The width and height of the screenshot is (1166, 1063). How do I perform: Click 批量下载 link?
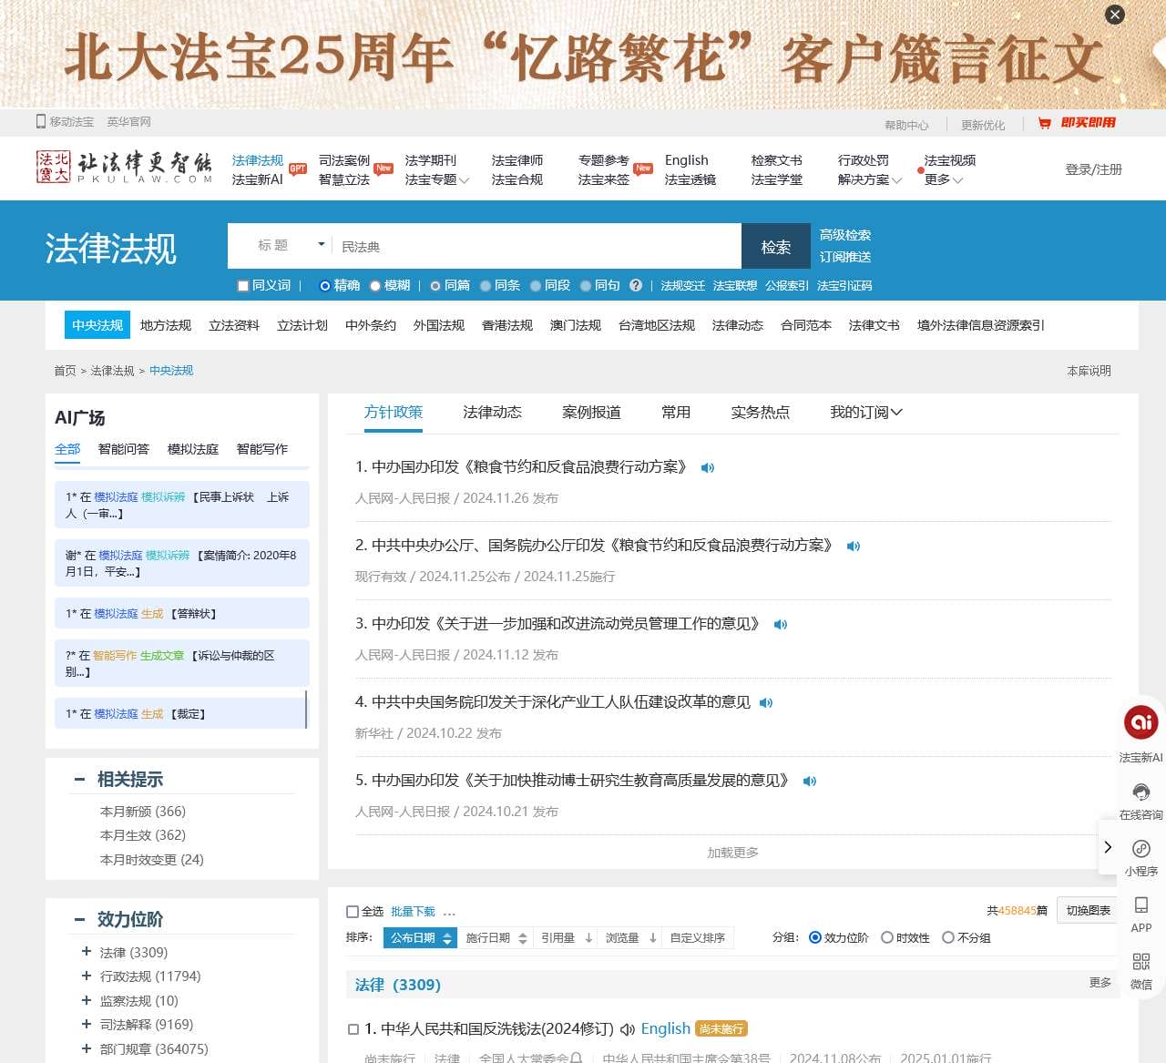tap(413, 912)
